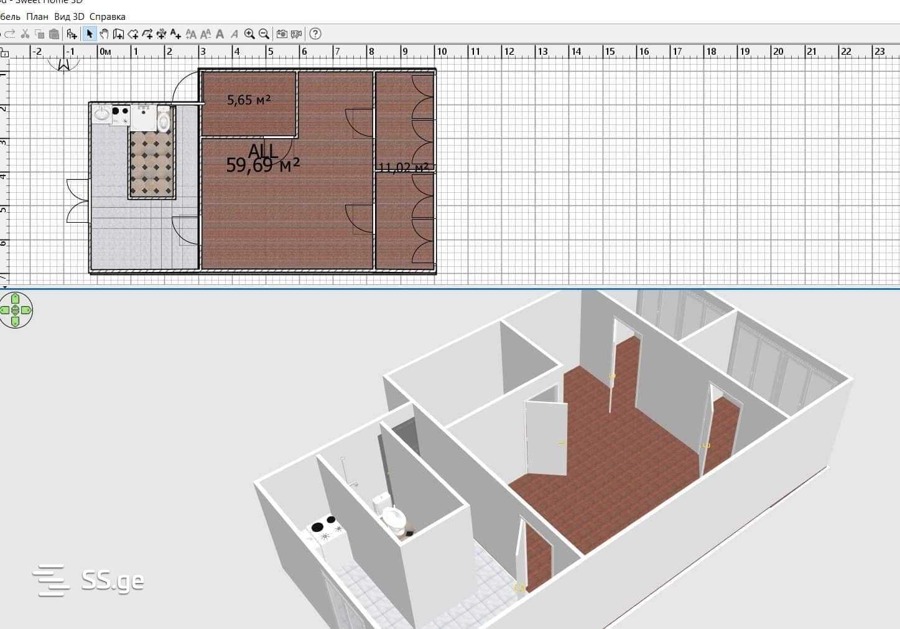
Task: Click the 3D view navigation arrows control
Action: point(16,310)
